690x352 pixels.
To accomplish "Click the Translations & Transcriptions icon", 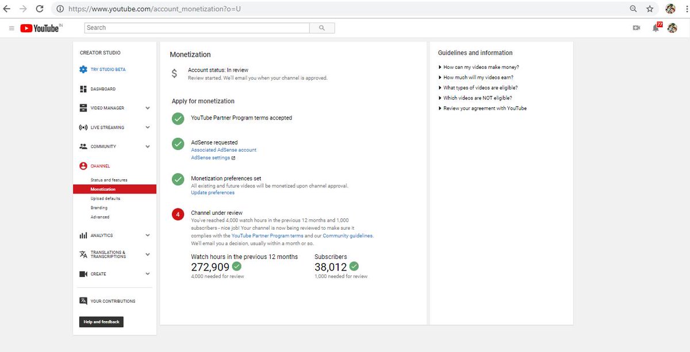I will 83,254.
